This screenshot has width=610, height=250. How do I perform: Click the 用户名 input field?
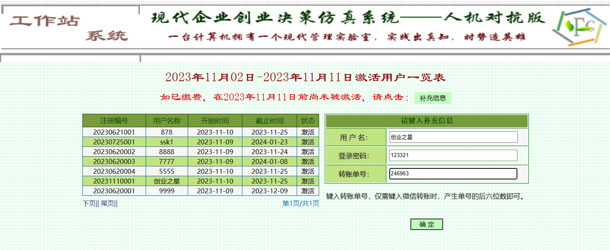point(453,137)
